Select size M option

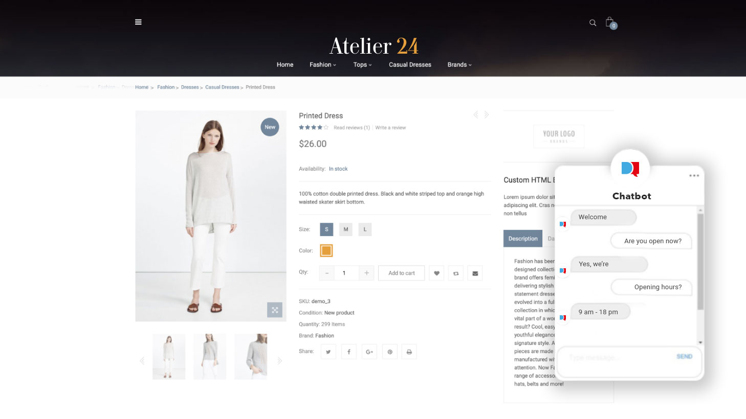pos(346,229)
